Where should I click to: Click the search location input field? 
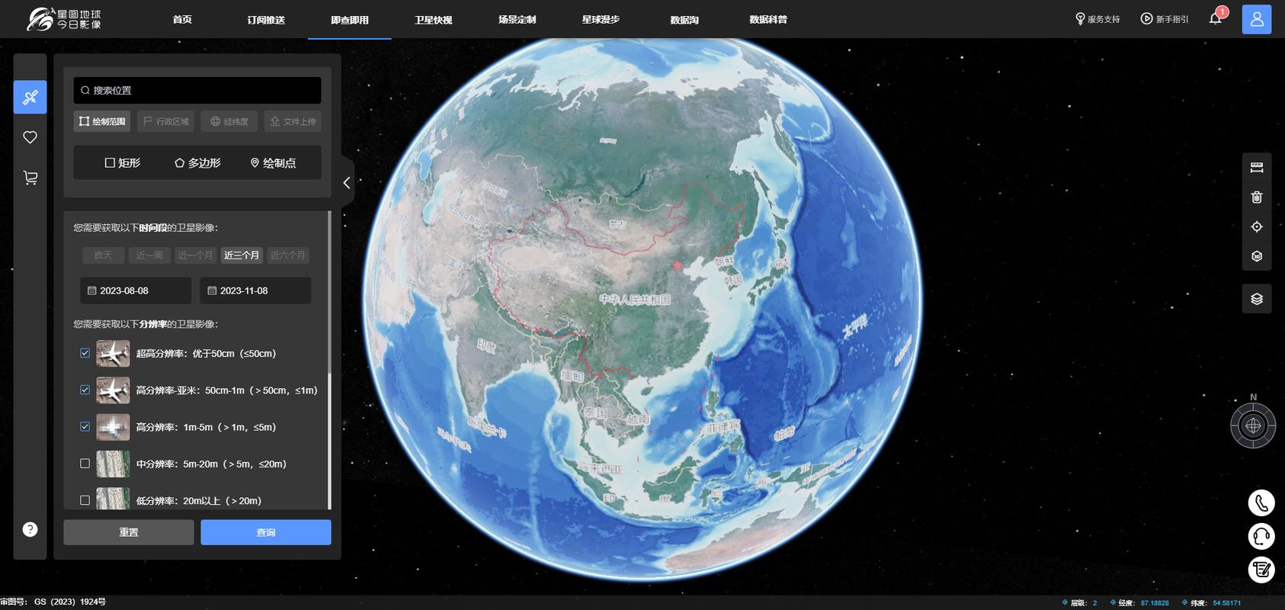(x=197, y=90)
